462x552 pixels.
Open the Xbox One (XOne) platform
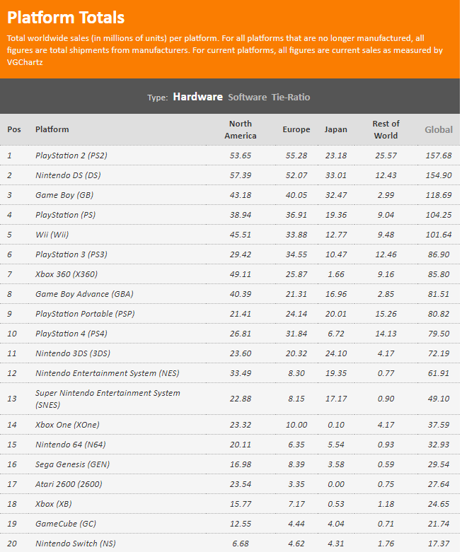[x=67, y=425]
